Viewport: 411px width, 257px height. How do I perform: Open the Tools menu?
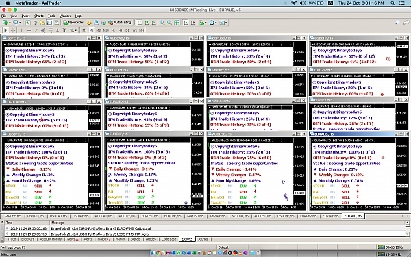click(51, 16)
